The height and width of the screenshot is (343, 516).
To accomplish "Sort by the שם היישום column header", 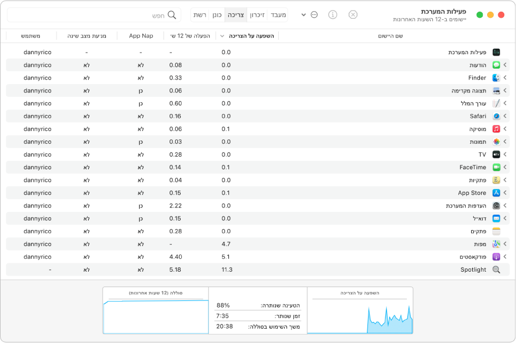I will pos(390,36).
